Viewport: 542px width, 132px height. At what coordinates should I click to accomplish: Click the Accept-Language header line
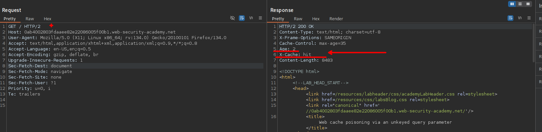[x=49, y=49]
